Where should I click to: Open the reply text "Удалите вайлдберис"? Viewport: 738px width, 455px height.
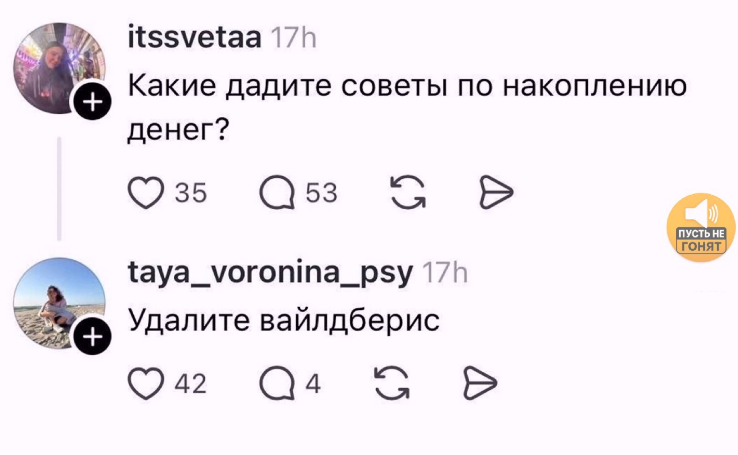pyautogui.click(x=283, y=320)
